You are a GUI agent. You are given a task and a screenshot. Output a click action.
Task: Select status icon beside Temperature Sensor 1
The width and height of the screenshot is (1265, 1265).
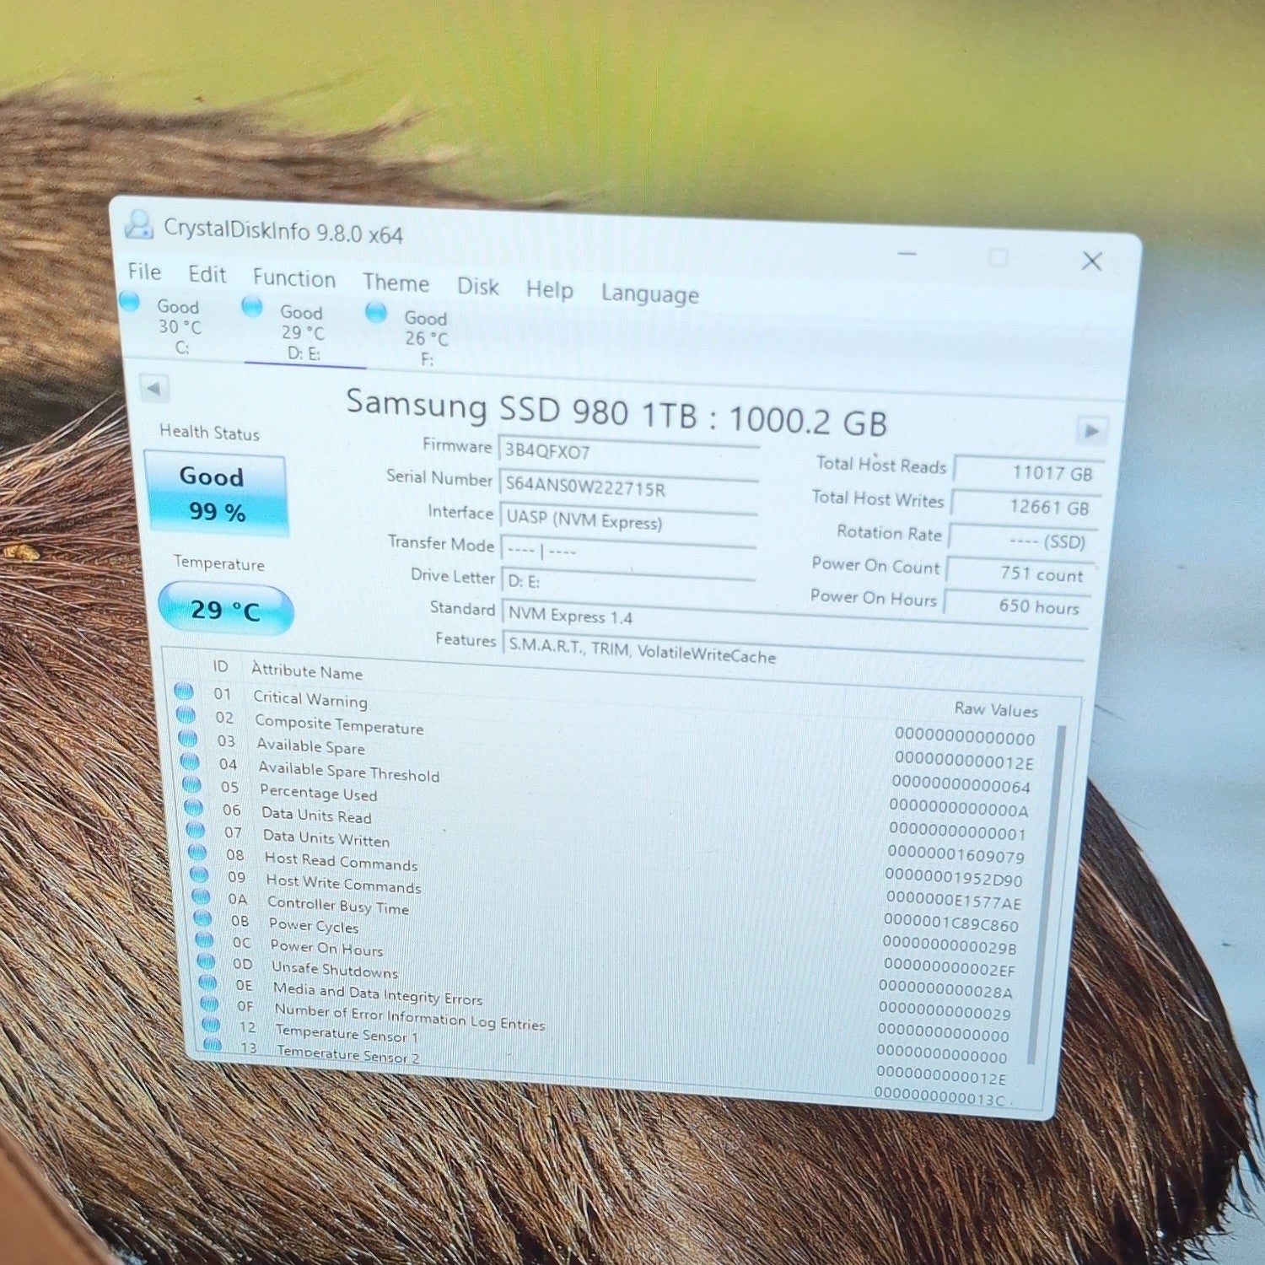click(x=211, y=1025)
